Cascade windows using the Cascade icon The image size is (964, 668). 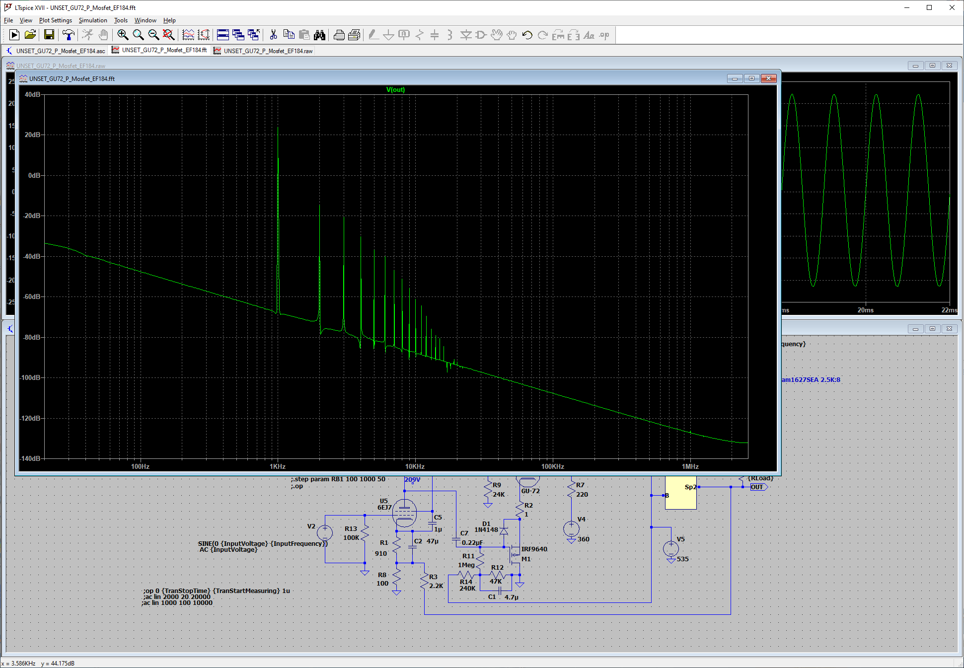[238, 35]
